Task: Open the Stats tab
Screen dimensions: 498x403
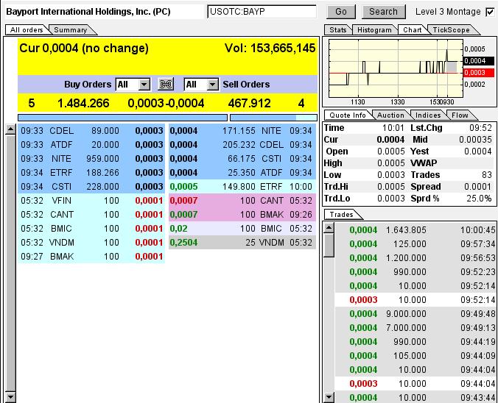Action: [x=337, y=30]
